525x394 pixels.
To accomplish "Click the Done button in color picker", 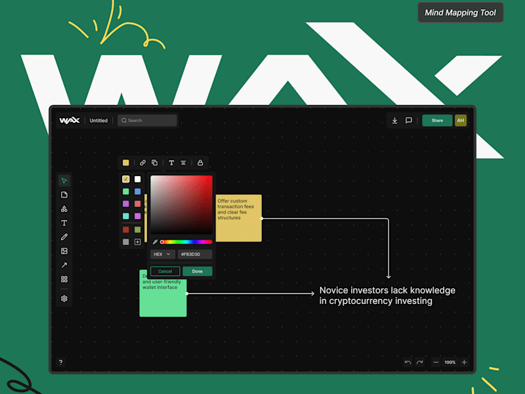I will [x=198, y=271].
